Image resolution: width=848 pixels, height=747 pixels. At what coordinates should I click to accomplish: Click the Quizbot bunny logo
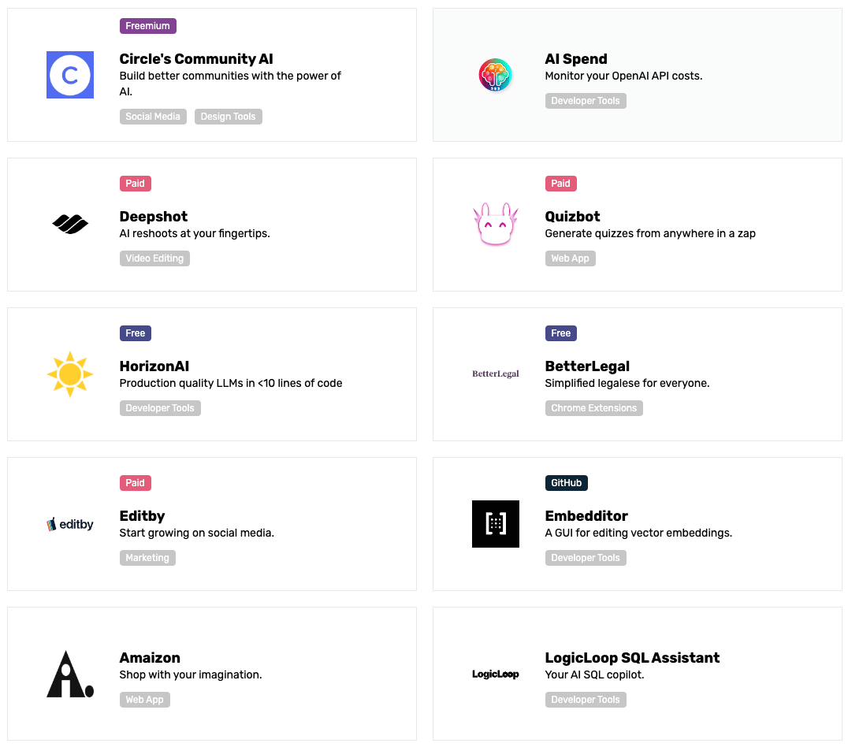[x=496, y=224]
